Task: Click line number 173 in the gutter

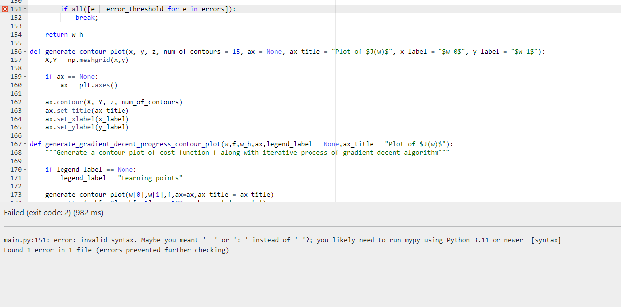Action: click(16, 195)
